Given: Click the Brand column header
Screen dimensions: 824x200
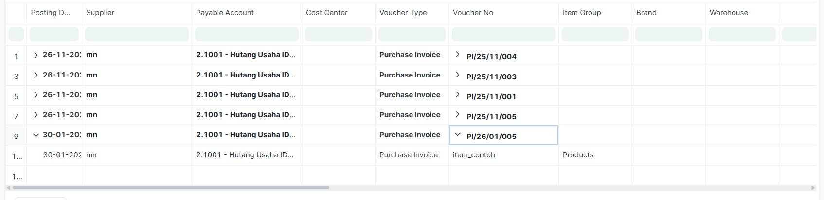Looking at the screenshot, I should [x=646, y=13].
